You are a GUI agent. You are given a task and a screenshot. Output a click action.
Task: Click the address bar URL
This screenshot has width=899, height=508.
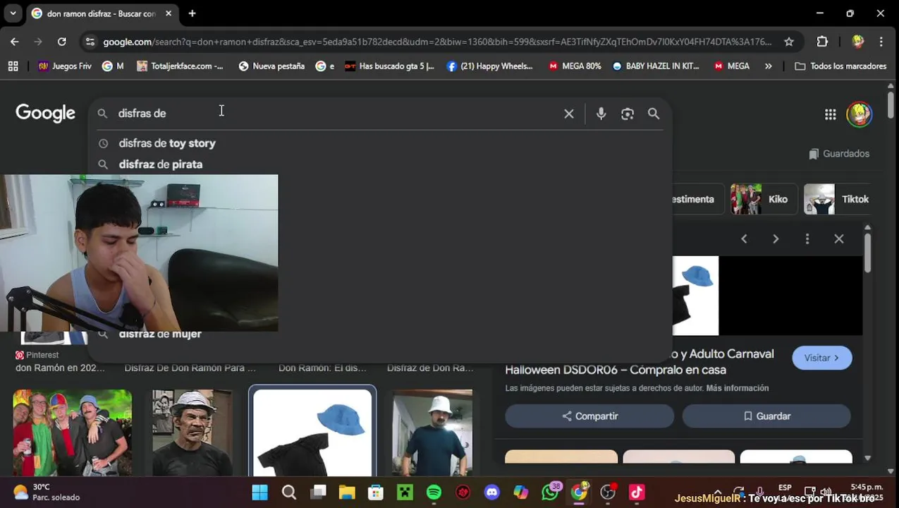click(x=437, y=42)
